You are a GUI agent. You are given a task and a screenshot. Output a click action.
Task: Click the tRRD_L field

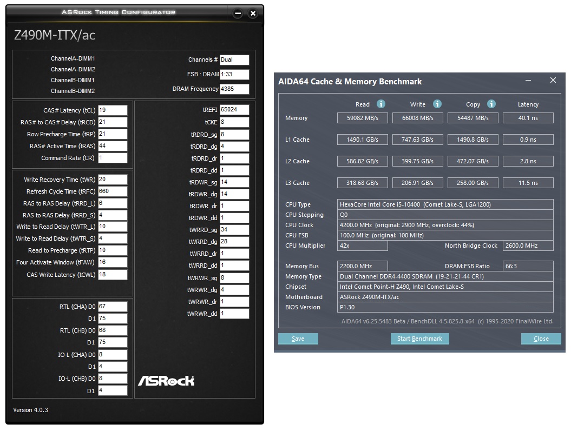click(113, 203)
